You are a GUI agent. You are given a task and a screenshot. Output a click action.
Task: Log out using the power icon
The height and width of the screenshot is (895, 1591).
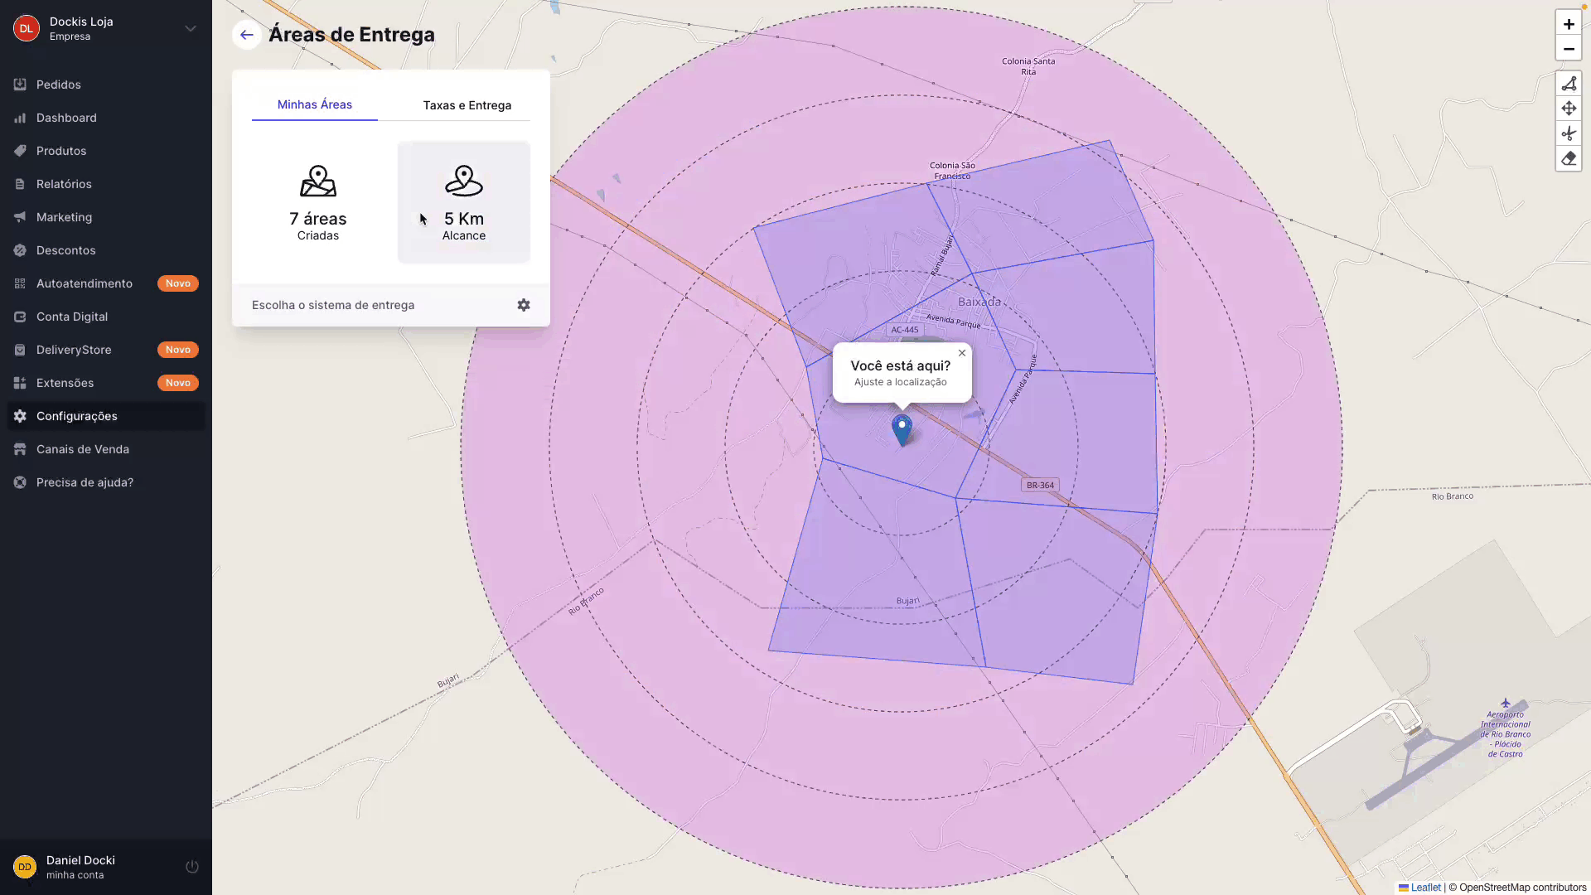pos(191,867)
